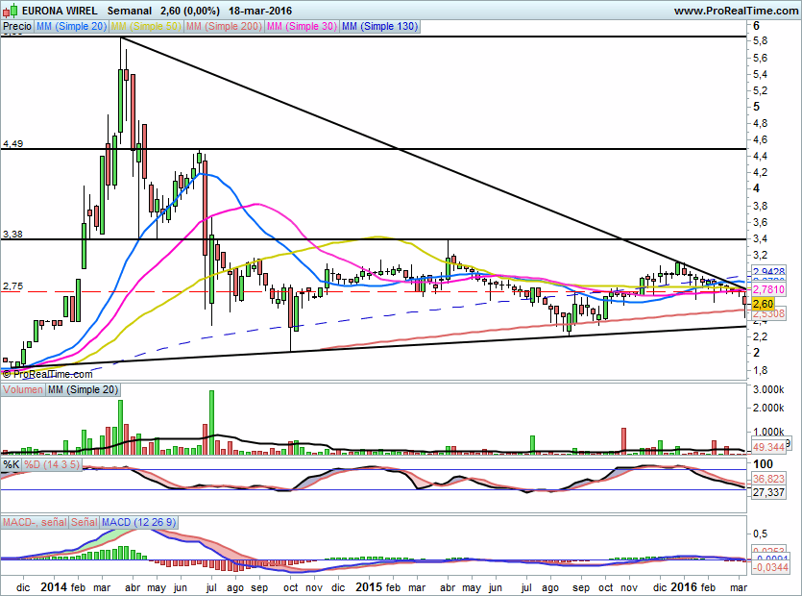
Task: Select the MM (Simple 130) label
Action: tap(380, 26)
